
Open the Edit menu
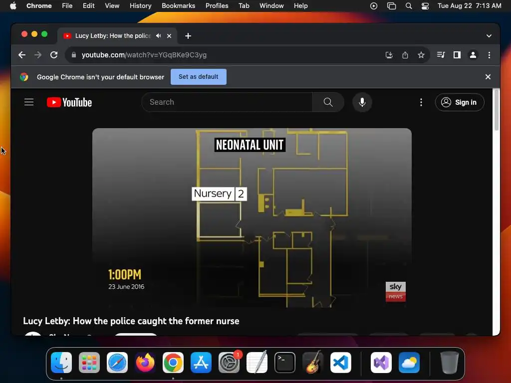89,6
